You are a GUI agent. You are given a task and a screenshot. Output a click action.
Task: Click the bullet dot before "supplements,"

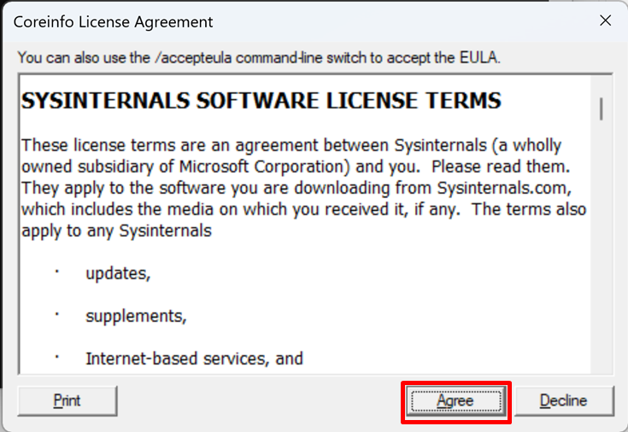pos(57,313)
